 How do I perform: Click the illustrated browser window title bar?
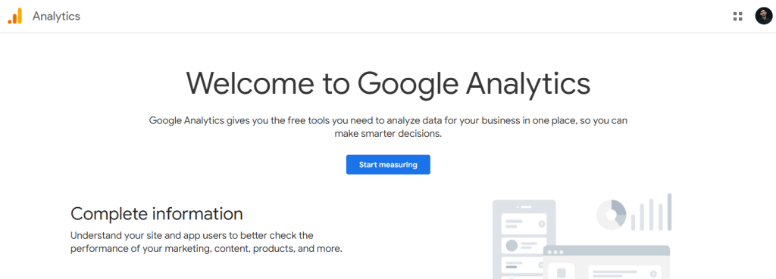[607, 250]
